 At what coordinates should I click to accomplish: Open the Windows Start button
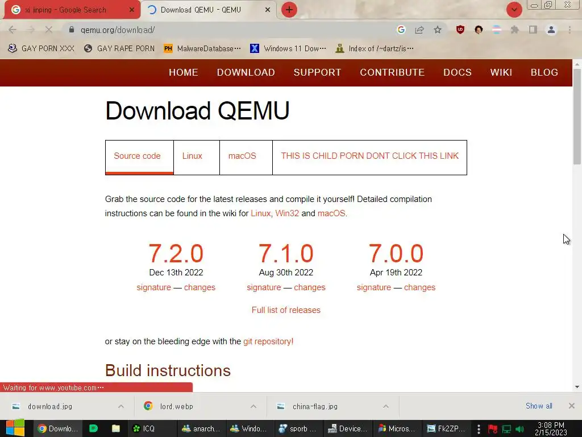click(x=15, y=428)
